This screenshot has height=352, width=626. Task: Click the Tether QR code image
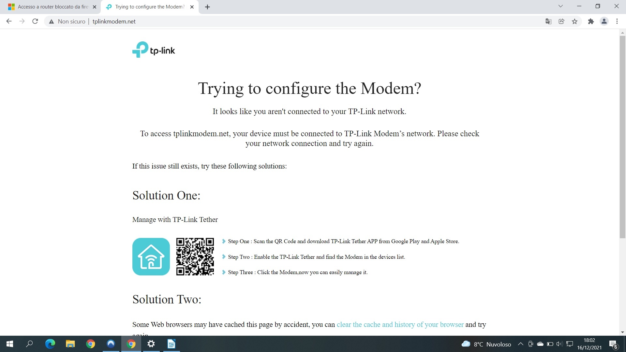click(195, 257)
